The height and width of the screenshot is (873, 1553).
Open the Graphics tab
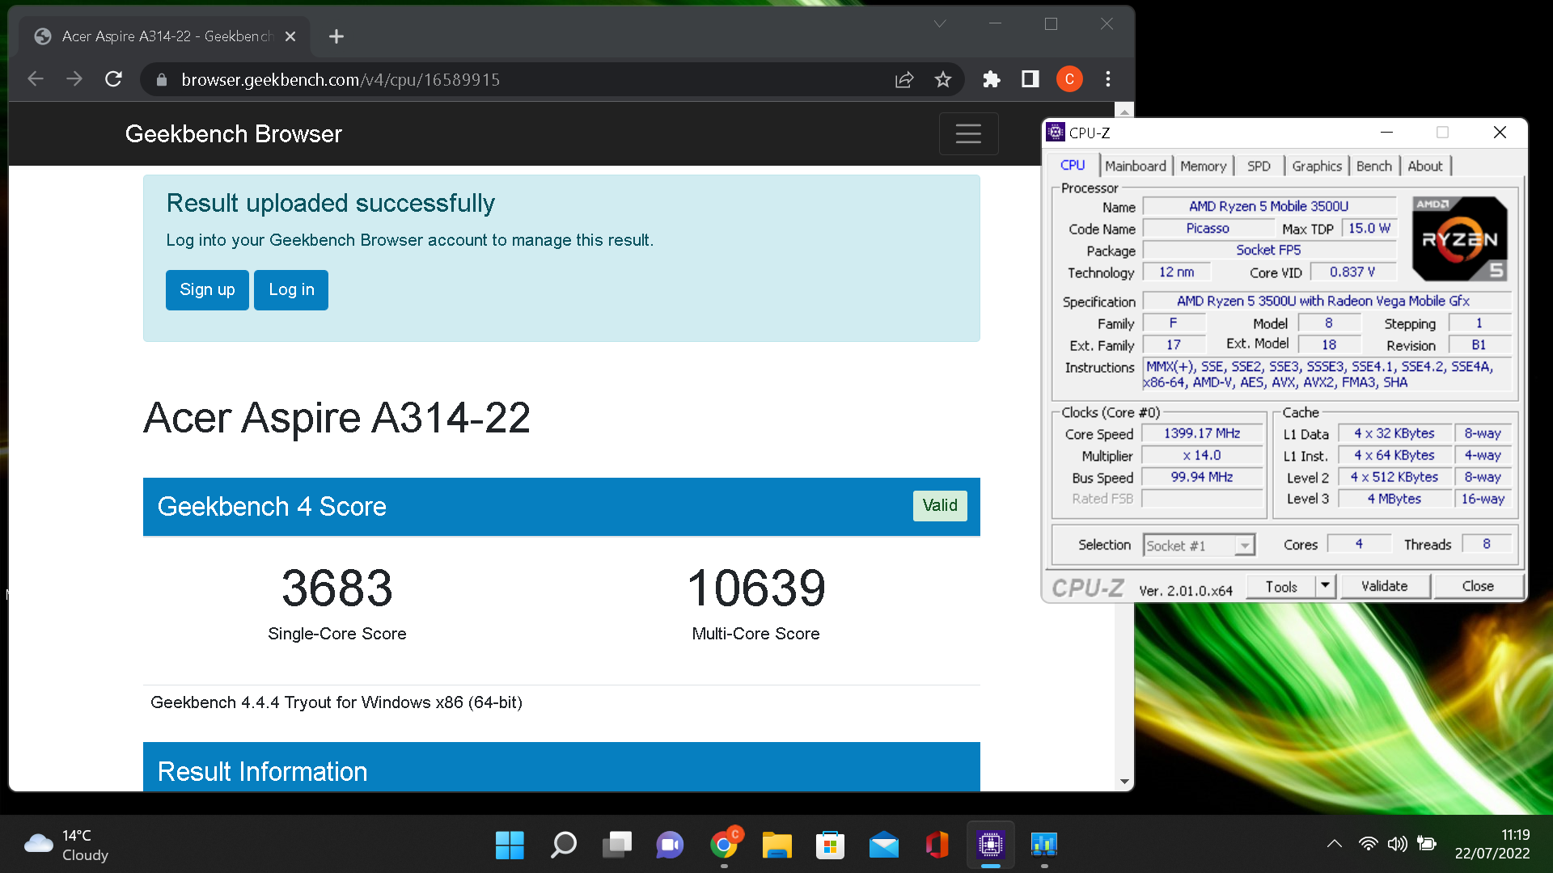[1316, 166]
